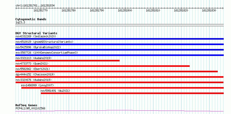Screen dimensions: 231x114
Task: Select the red bar of dgv444n152
Action: [119, 77]
